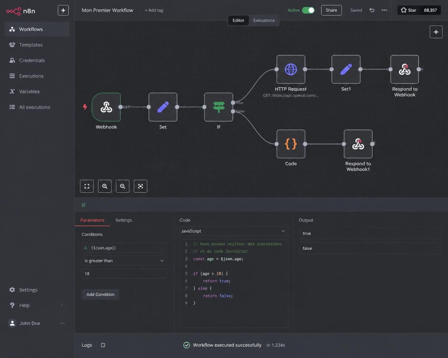This screenshot has height=358, width=448.
Task: Click the HTTP Request URL subtitle text
Action: coord(291,95)
